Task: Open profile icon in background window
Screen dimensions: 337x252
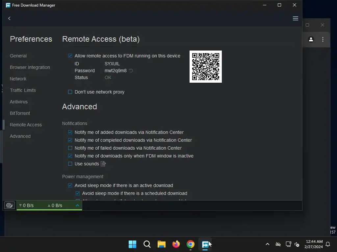Action: tap(311, 39)
